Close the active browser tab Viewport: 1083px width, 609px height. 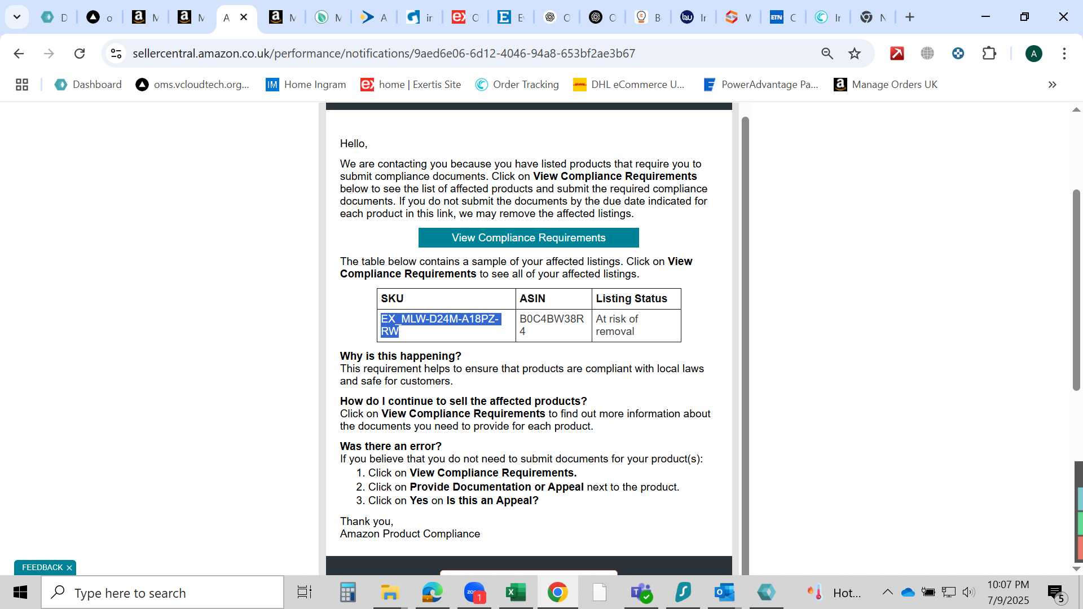(244, 17)
